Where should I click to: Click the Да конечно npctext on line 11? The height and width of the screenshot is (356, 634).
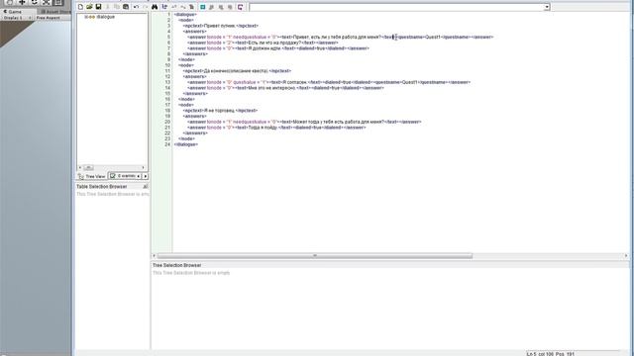tap(237, 71)
